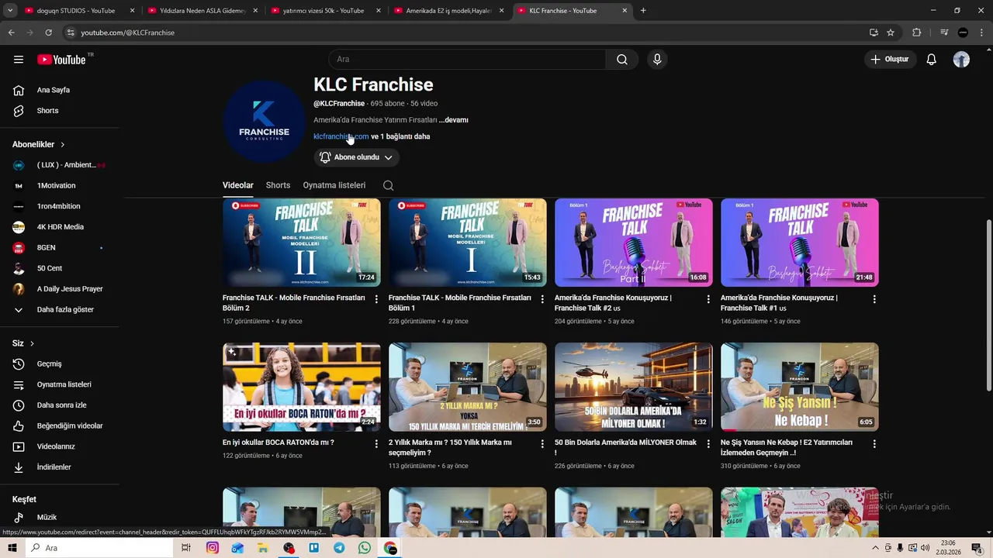Reload the page
Image resolution: width=993 pixels, height=558 pixels.
48,33
